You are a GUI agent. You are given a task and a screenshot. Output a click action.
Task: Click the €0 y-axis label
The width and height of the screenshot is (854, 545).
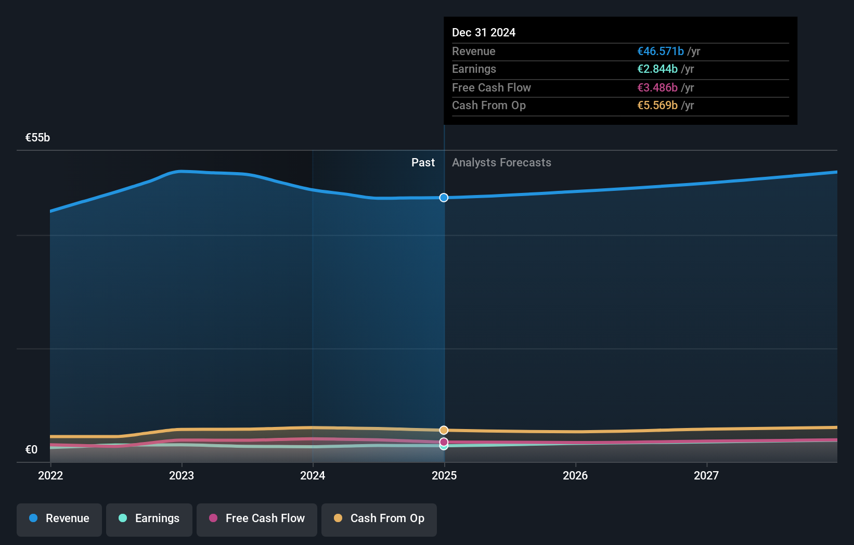(31, 450)
